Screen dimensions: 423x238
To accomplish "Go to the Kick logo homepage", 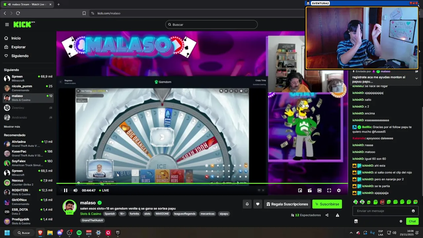I will pos(24,24).
